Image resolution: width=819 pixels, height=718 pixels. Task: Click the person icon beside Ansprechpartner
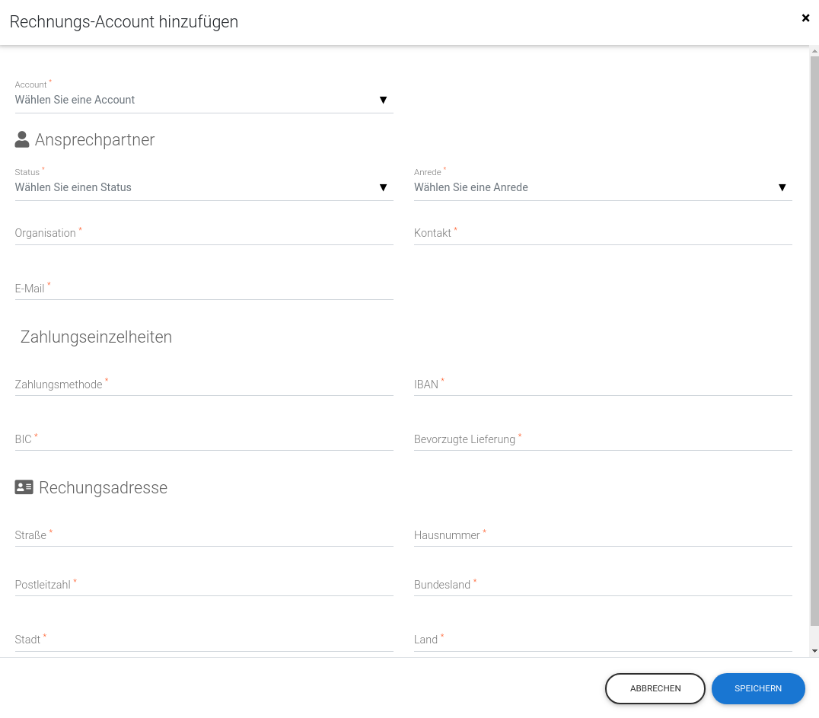click(x=22, y=140)
